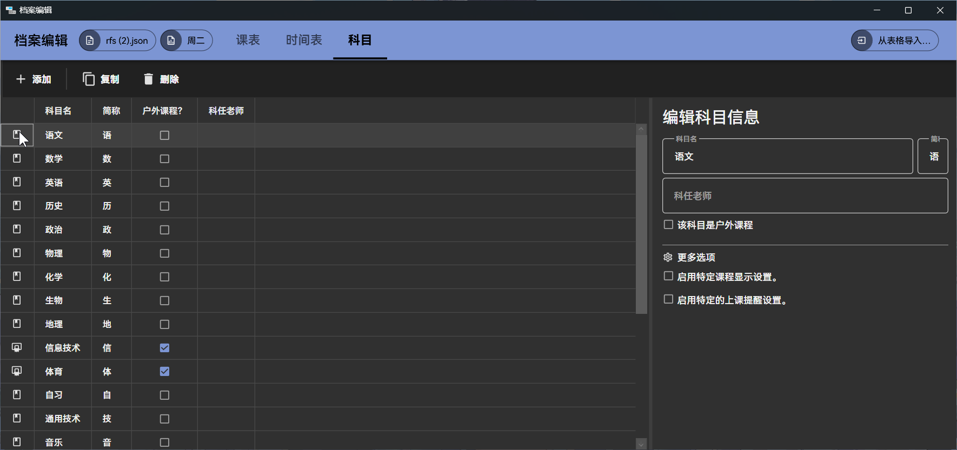Tick 启用特定的上课提醒设置 checkbox
The height and width of the screenshot is (450, 957).
[x=669, y=300]
